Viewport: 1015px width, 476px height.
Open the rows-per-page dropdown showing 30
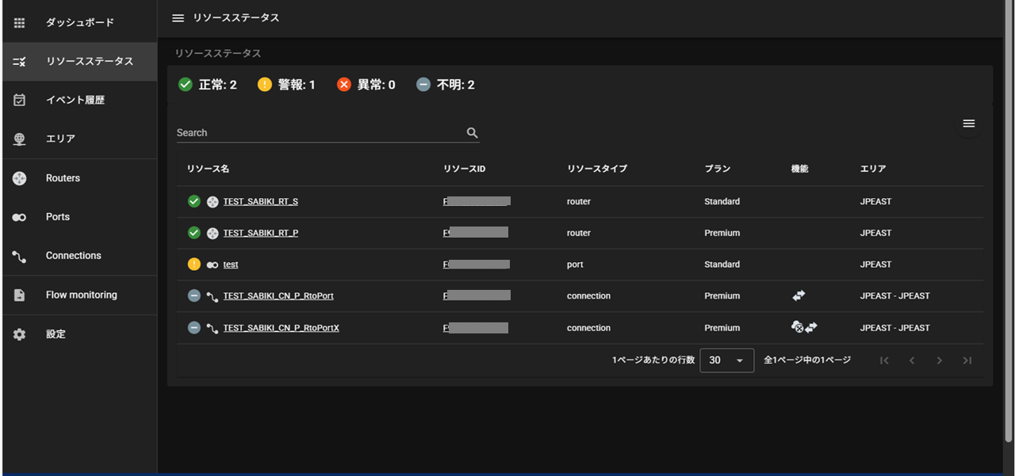pos(726,360)
